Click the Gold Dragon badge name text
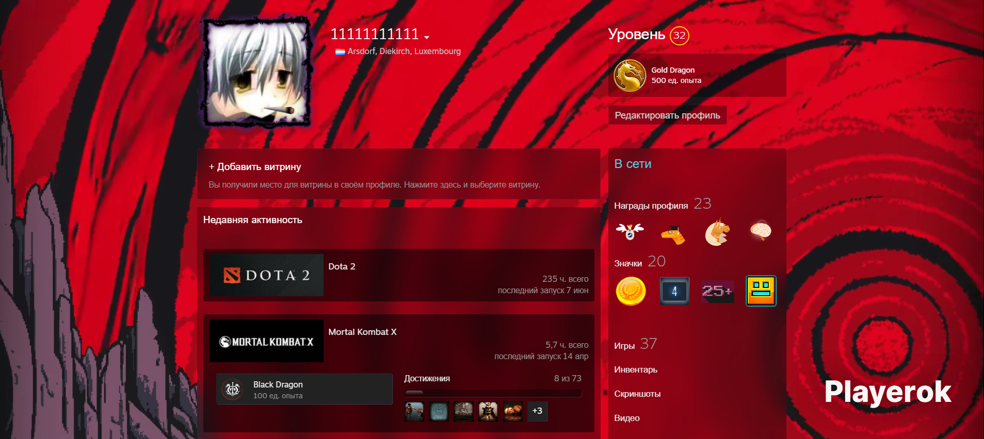Viewport: 984px width, 439px height. click(x=673, y=70)
